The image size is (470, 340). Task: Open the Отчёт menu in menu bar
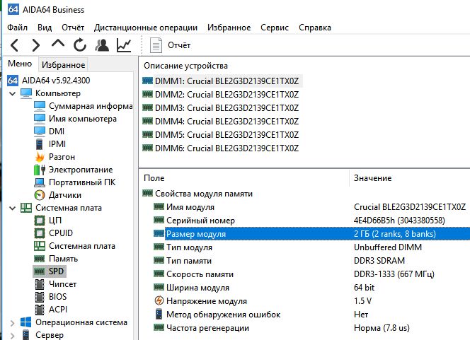[73, 28]
